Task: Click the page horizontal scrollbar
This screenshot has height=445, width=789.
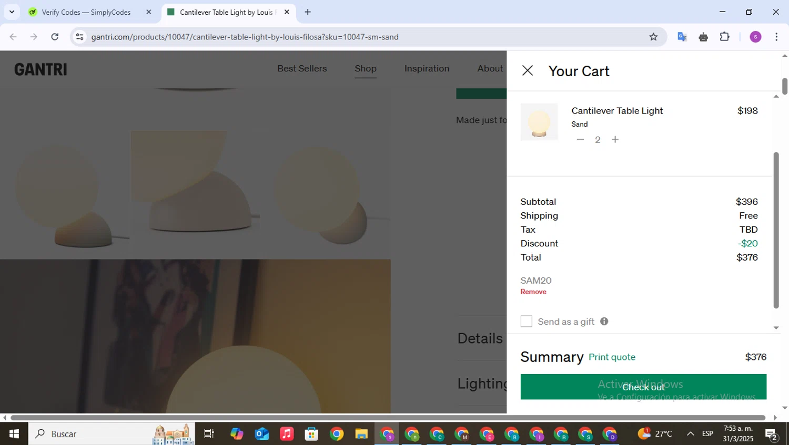Action: pos(388,418)
